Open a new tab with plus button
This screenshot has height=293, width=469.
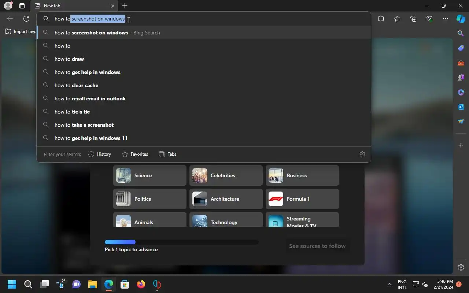[125, 6]
